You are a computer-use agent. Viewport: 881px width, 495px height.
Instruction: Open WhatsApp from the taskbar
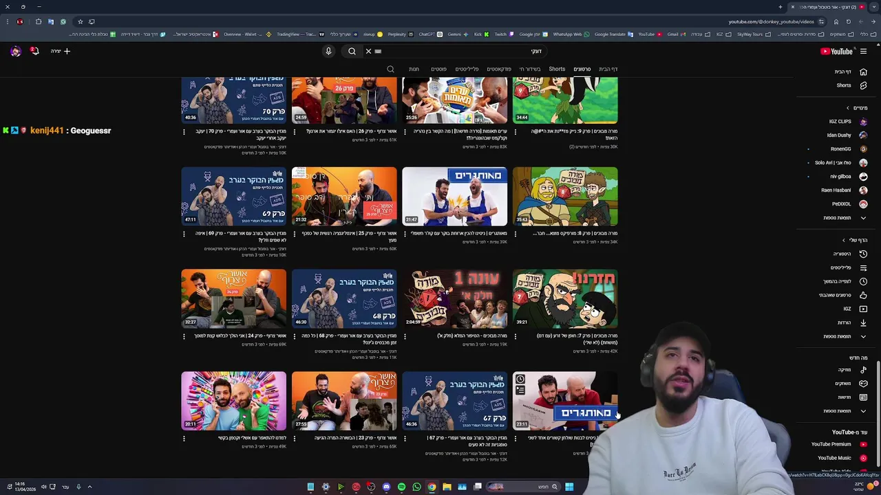[x=416, y=487]
